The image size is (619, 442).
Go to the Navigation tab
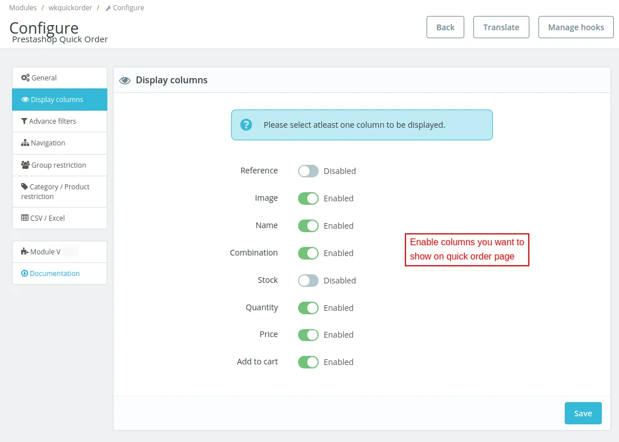pos(59,143)
